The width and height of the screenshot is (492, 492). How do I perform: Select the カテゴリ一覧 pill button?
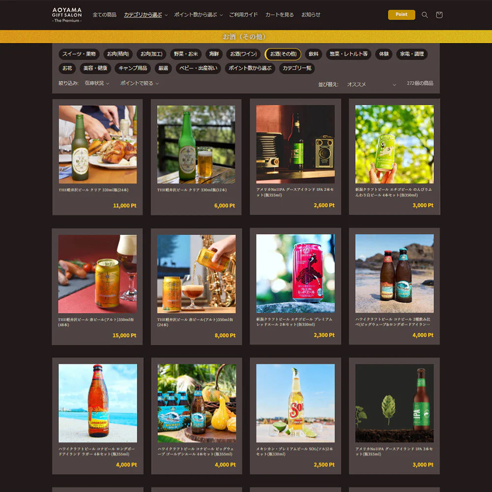tap(297, 68)
